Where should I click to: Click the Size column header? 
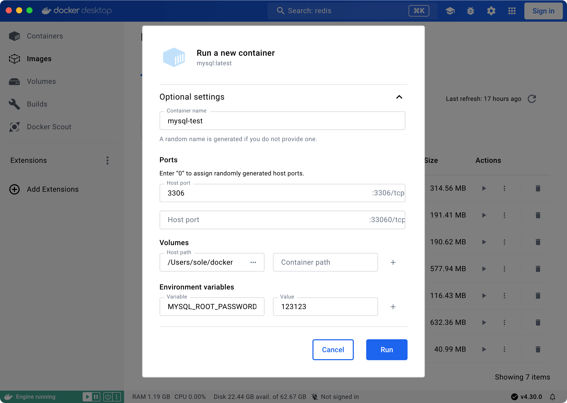pos(431,160)
